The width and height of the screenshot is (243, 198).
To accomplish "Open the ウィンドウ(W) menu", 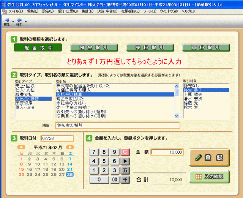I will (x=169, y=11).
